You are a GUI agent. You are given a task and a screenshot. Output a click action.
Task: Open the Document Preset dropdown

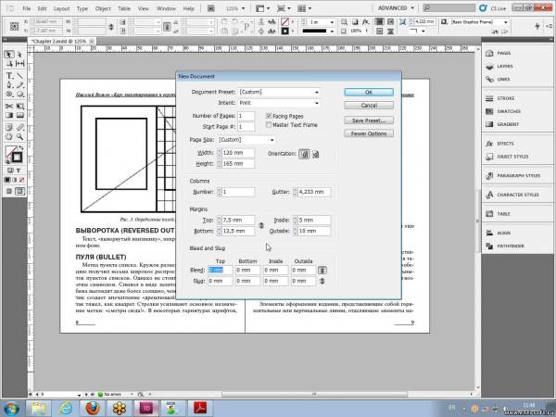[279, 92]
